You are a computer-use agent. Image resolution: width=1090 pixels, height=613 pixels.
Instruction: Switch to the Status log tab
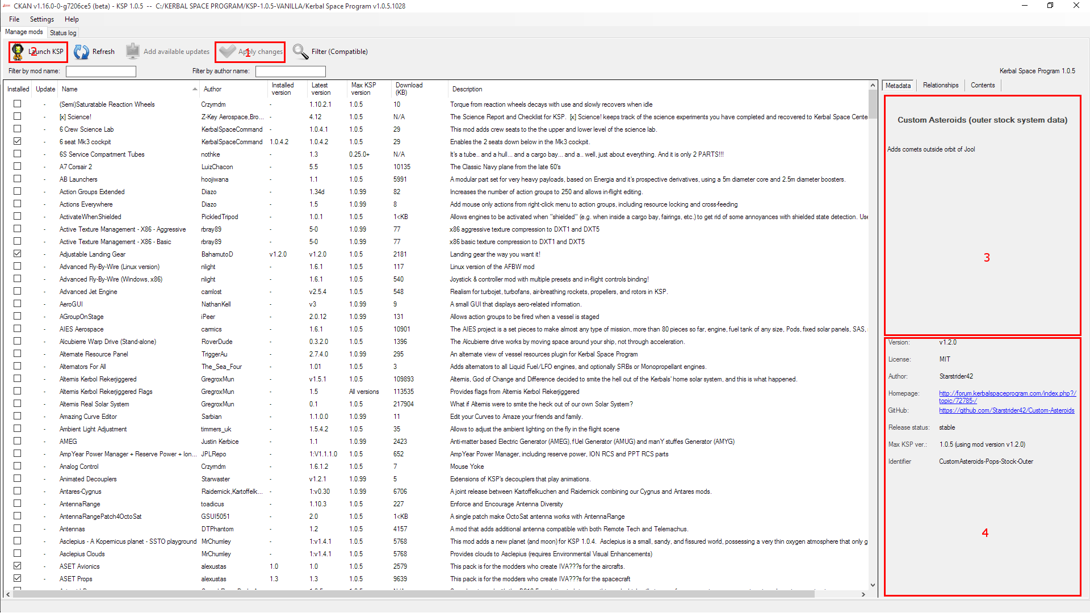(63, 33)
